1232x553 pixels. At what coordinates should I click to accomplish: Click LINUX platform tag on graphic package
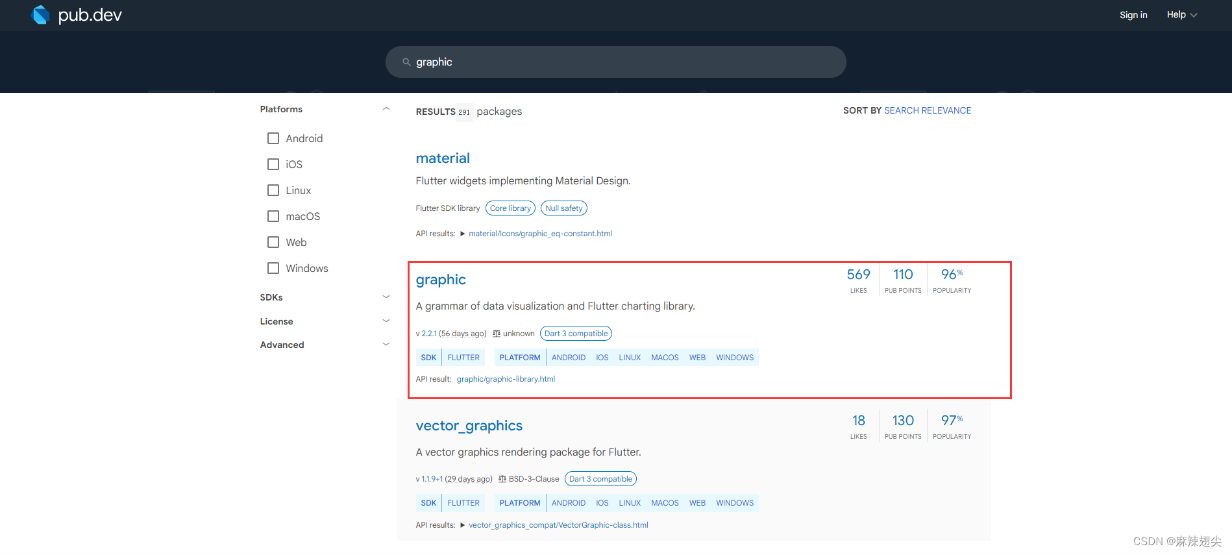click(630, 358)
